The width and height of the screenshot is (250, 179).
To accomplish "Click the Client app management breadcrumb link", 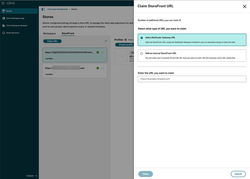I will [58, 9].
